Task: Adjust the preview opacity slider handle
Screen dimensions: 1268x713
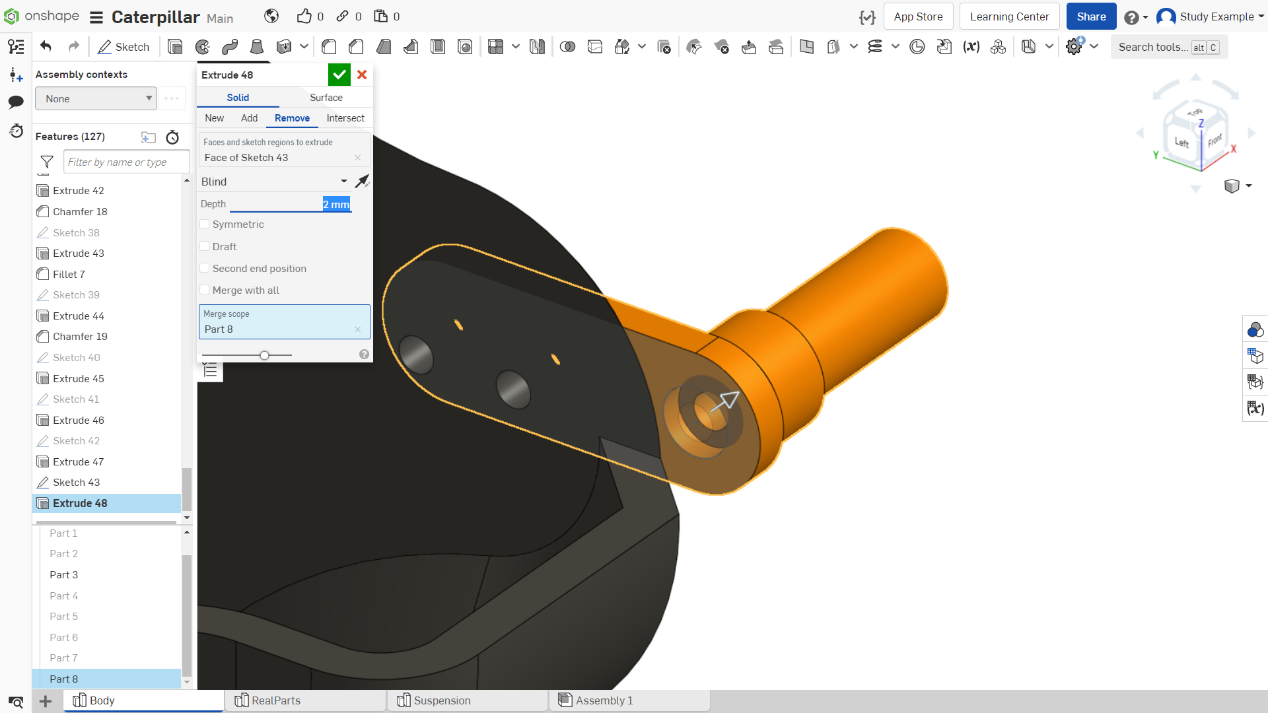Action: [x=265, y=355]
